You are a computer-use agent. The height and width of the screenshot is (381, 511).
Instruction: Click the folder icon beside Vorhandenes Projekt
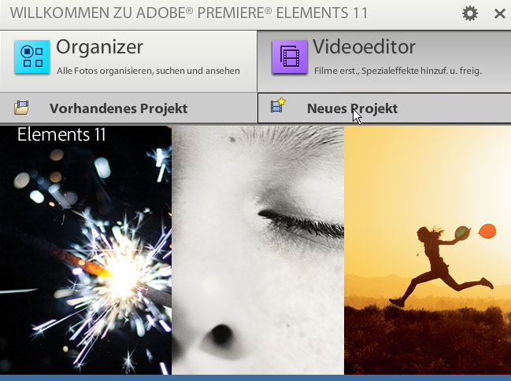click(21, 108)
